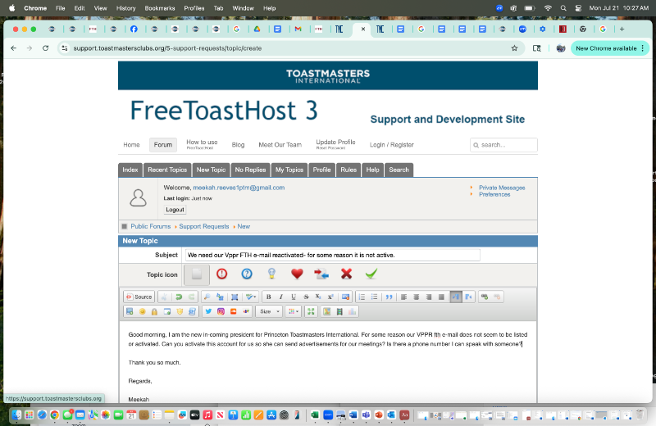Click the Source button in the editor
The width and height of the screenshot is (656, 426).
coord(139,297)
